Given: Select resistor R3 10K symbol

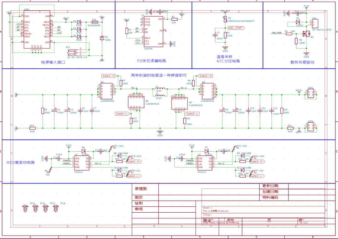Looking at the screenshot, I should pyautogui.click(x=127, y=31).
